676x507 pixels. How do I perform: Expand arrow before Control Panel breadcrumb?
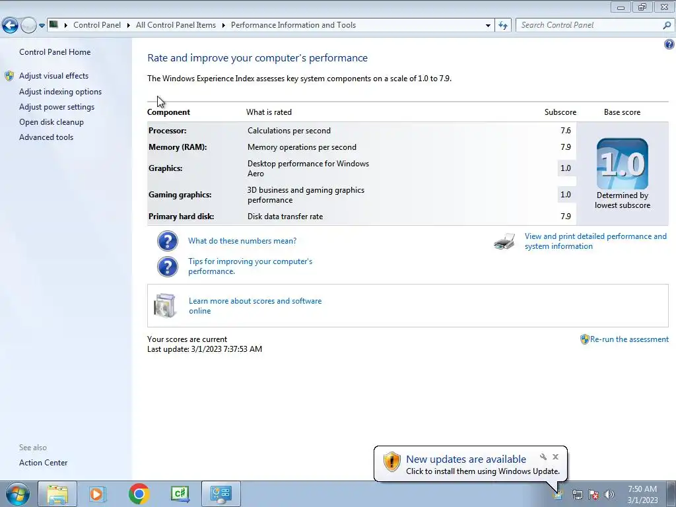click(x=66, y=25)
